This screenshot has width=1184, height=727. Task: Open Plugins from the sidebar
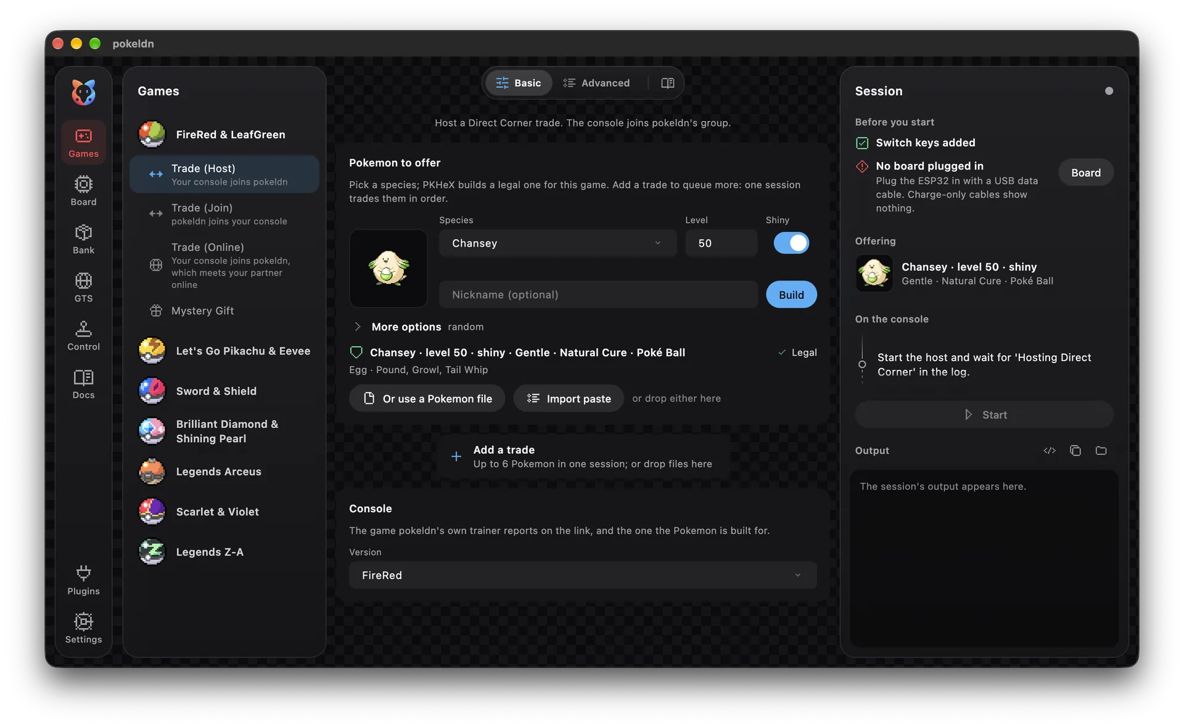(x=83, y=580)
